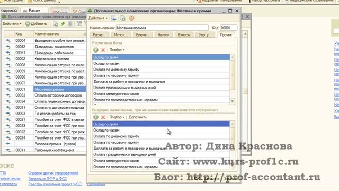Image resolution: width=339 pixels, height=191 pixels.
Task: Switch to the Расче... tab
Action: 99,35
